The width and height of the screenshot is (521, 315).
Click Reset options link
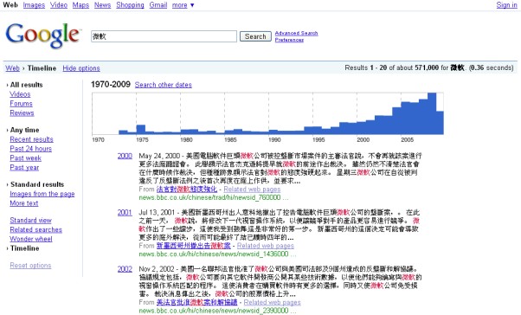[30, 266]
